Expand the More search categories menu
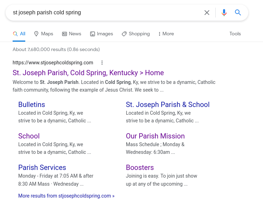The height and width of the screenshot is (207, 263). tap(166, 34)
